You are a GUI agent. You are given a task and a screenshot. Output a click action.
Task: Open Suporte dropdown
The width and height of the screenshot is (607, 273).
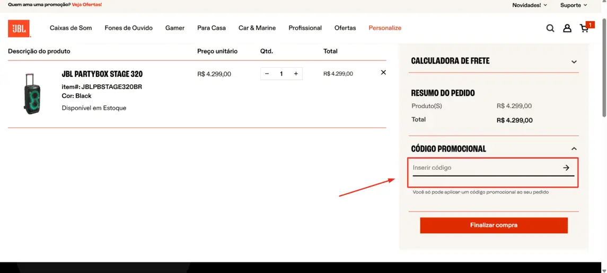574,5
